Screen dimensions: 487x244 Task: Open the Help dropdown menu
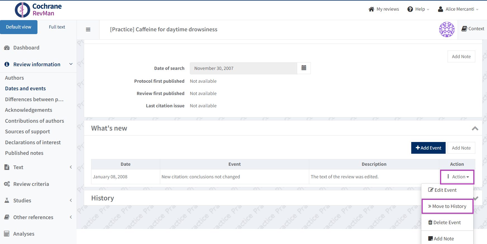(x=419, y=9)
